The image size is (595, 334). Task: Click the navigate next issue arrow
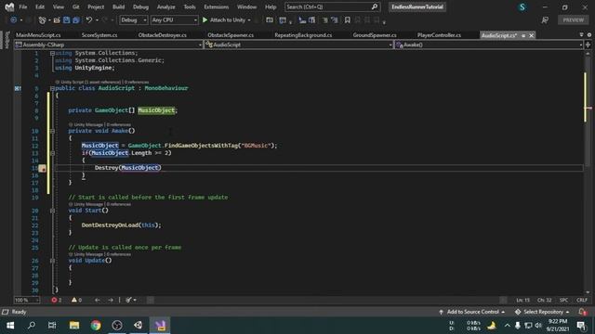(x=111, y=300)
